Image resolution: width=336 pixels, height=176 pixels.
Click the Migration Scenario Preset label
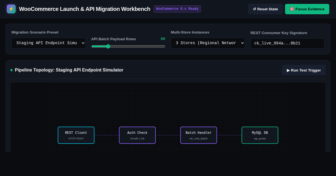click(x=35, y=32)
